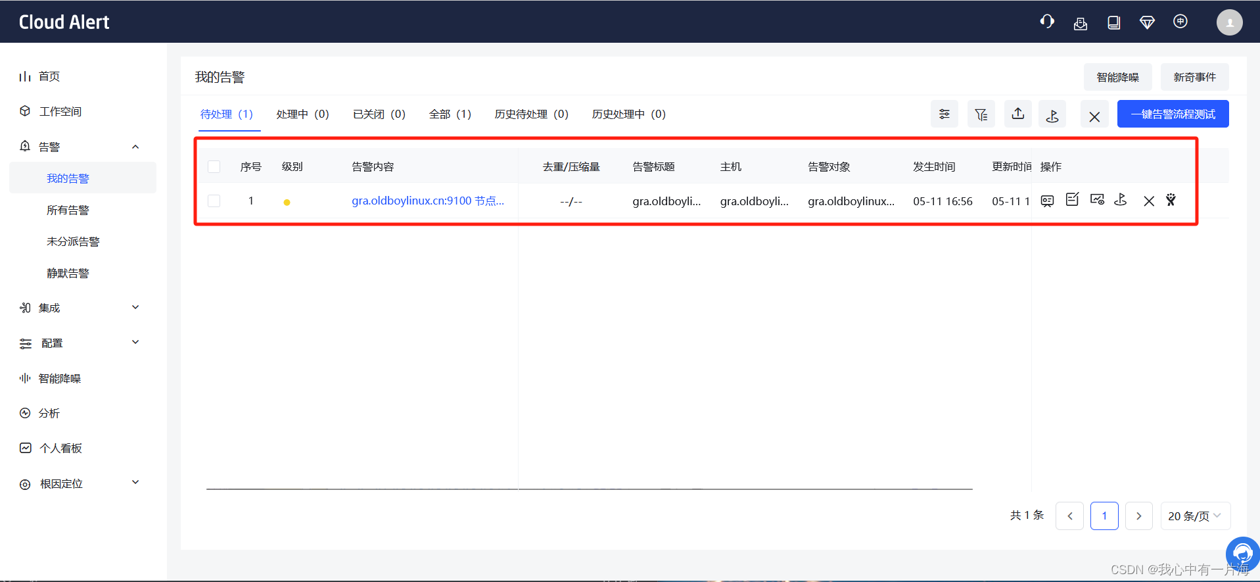Click the 个人看板 dashboard icon in sidebar
This screenshot has height=582, width=1260.
click(25, 448)
